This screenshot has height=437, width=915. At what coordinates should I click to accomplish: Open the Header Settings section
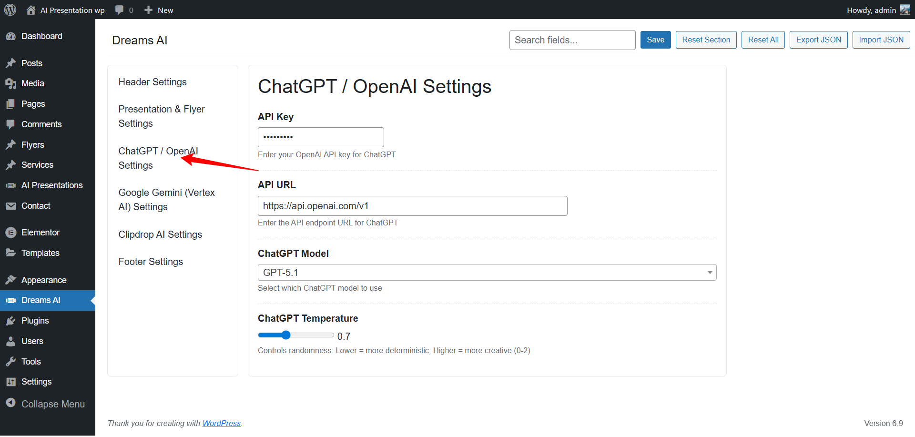pyautogui.click(x=152, y=82)
